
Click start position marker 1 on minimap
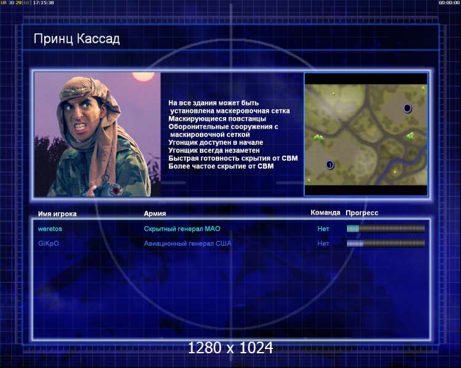tap(330, 164)
